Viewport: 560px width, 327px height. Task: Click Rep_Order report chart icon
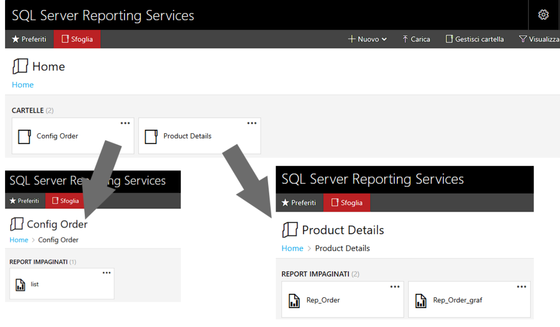(x=294, y=301)
